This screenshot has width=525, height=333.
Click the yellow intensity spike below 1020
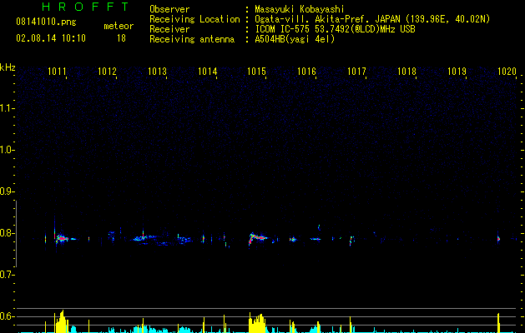click(498, 323)
